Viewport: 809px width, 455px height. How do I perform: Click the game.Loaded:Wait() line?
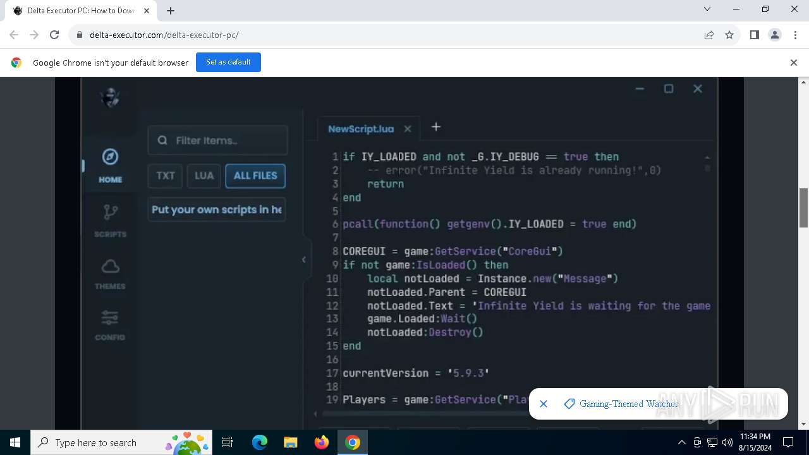coord(422,319)
